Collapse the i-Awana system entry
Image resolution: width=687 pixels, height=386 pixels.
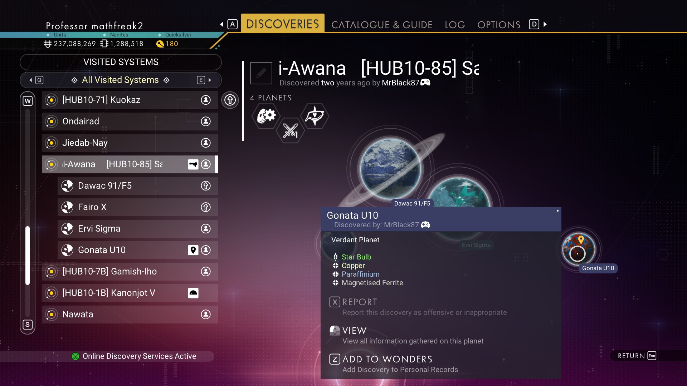(x=130, y=164)
